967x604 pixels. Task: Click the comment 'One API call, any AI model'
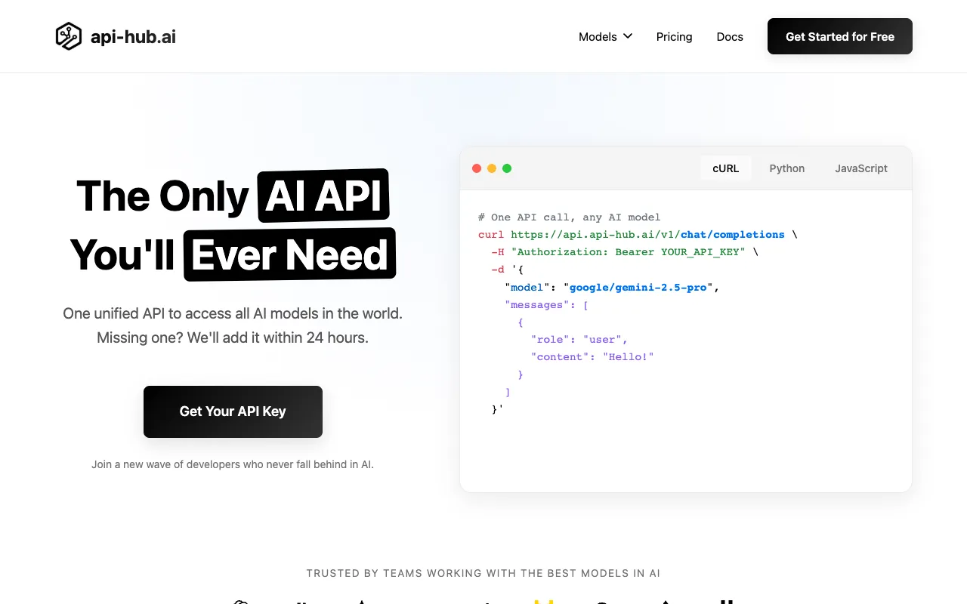(570, 217)
